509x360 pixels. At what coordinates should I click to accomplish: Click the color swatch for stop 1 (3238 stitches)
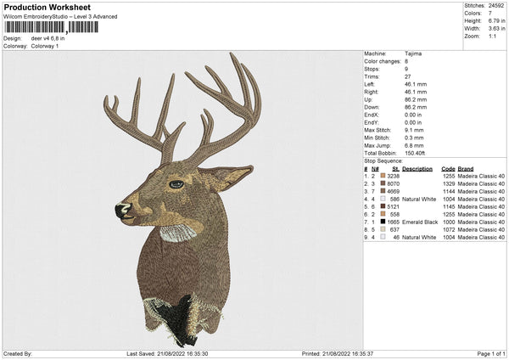click(x=383, y=176)
